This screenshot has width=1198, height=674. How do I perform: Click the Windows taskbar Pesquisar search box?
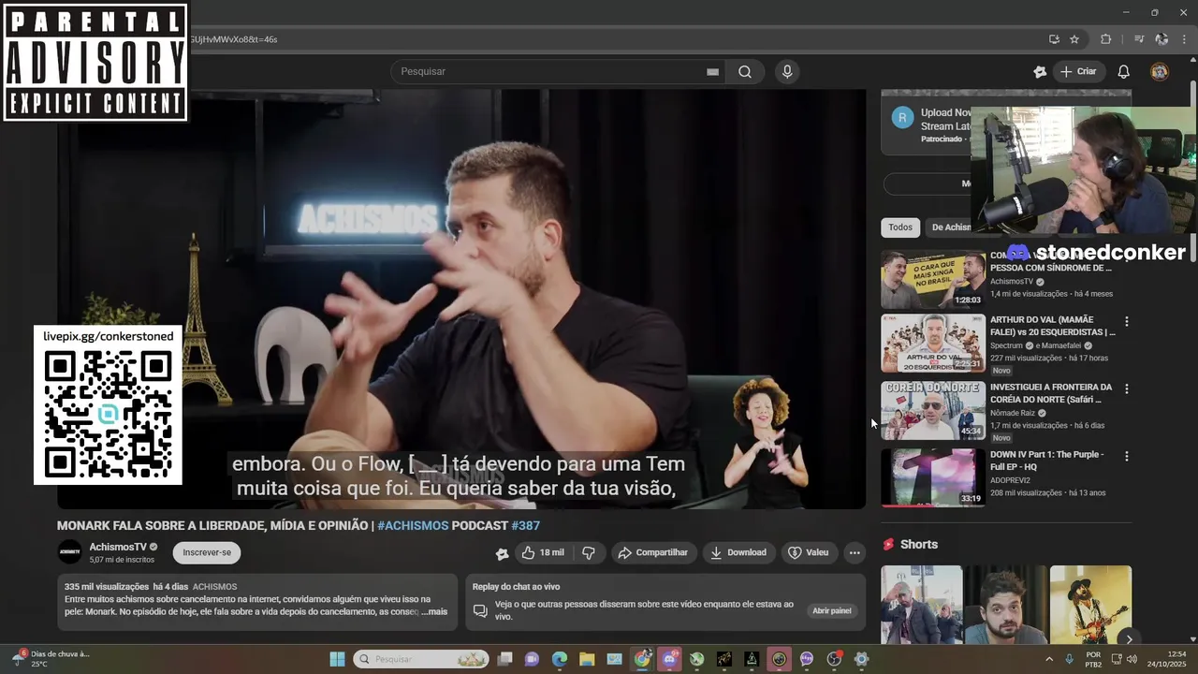click(x=421, y=659)
